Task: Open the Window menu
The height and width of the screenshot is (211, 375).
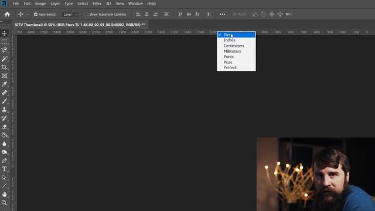Action: pyautogui.click(x=135, y=4)
